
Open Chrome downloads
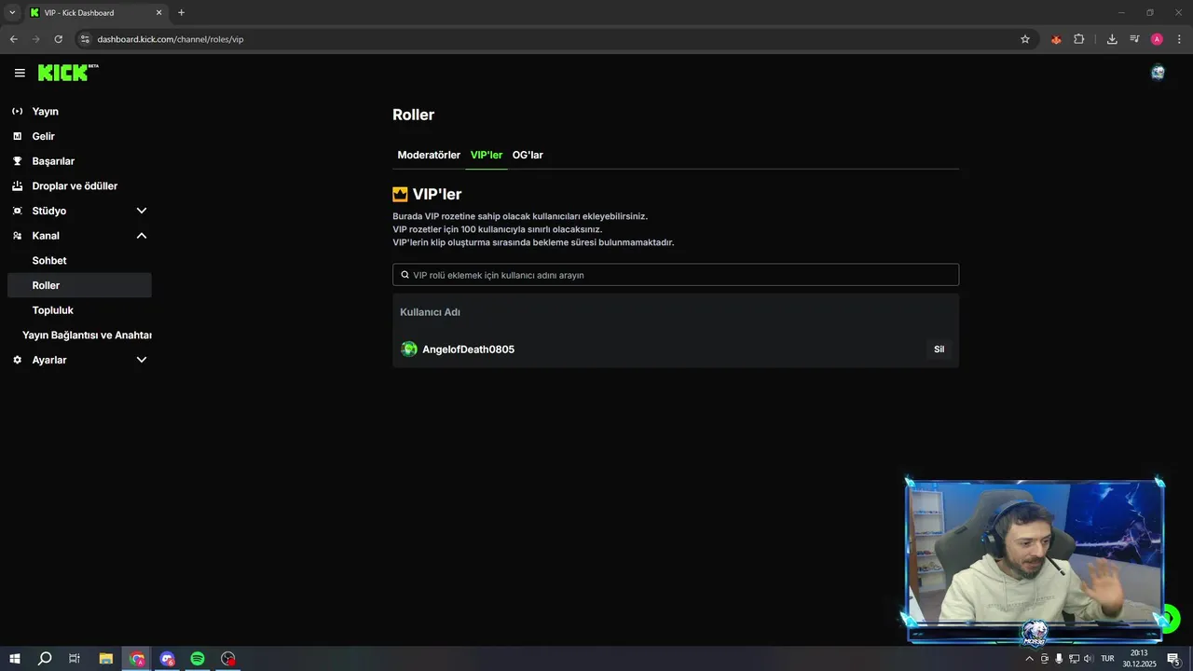[1112, 39]
